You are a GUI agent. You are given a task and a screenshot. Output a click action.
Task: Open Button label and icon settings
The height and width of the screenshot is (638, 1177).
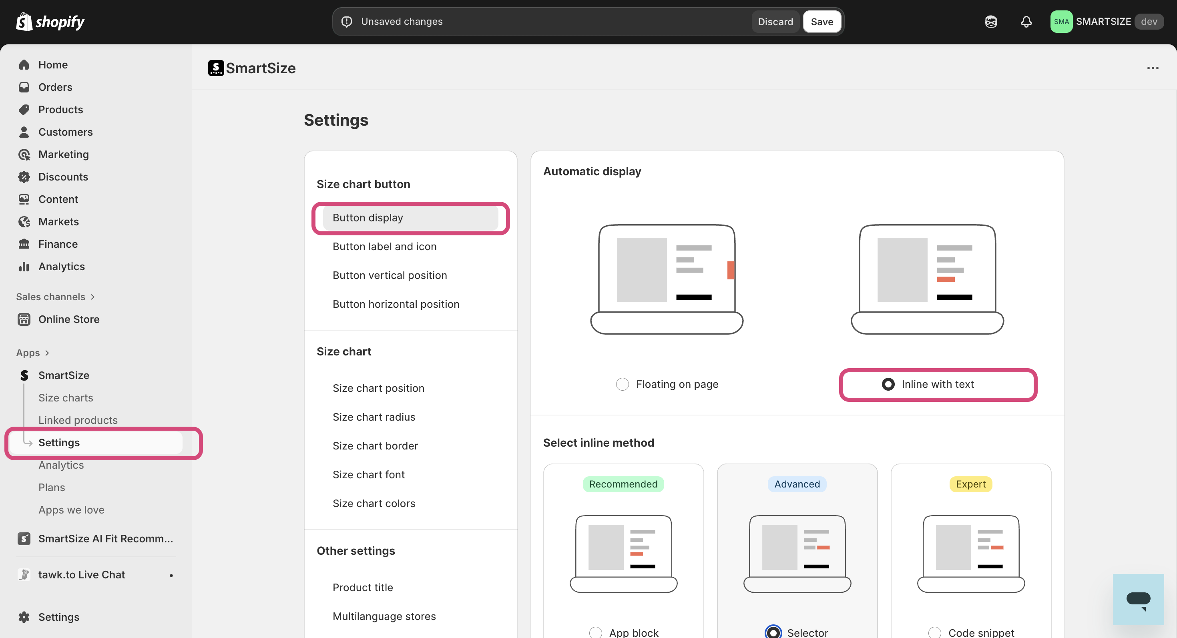384,247
